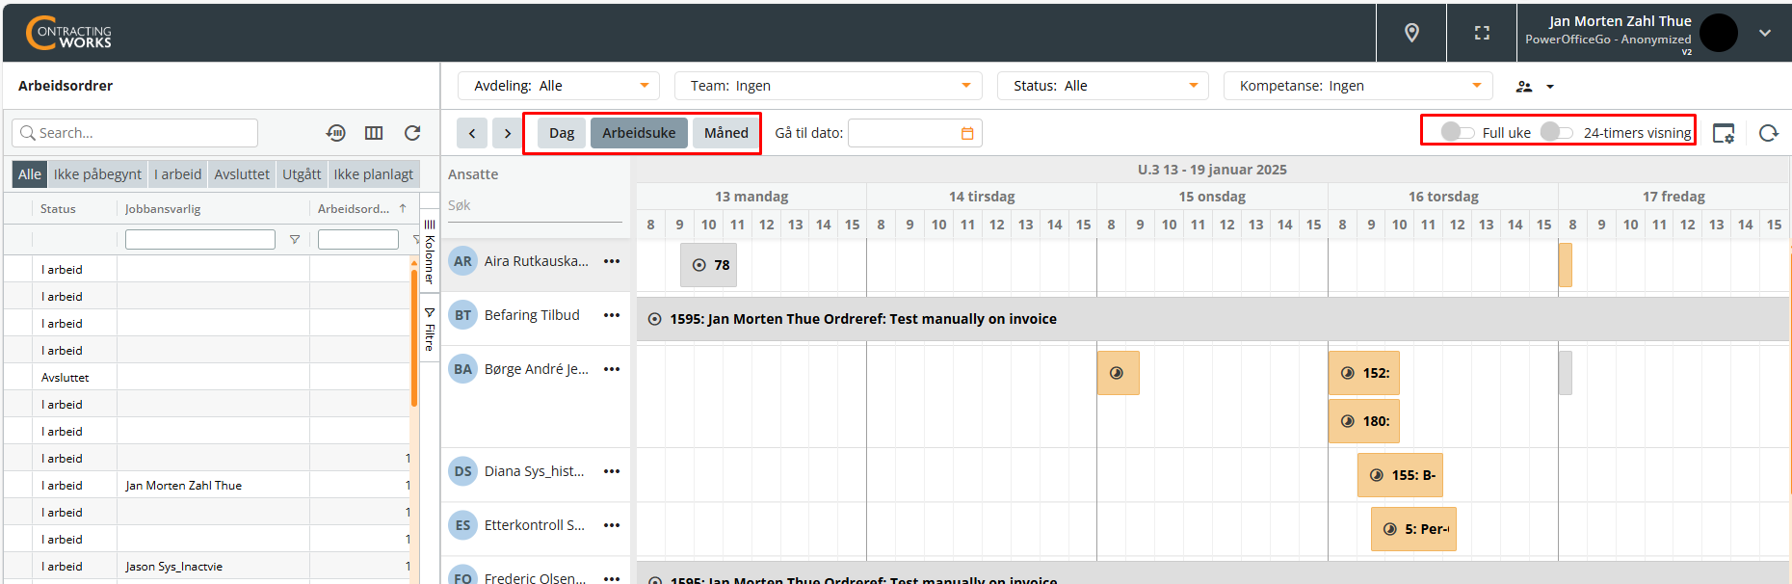
Task: Click the Search field in Arbeidsordrer
Action: (135, 133)
